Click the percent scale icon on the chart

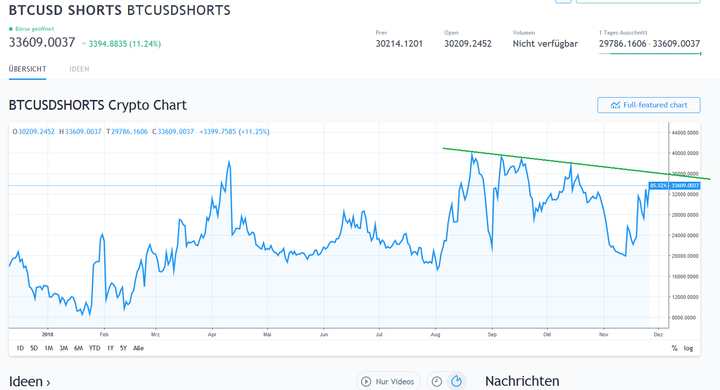point(674,347)
